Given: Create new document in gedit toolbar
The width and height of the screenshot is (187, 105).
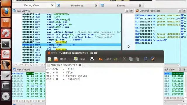Looking at the screenshot, I should (49, 59).
